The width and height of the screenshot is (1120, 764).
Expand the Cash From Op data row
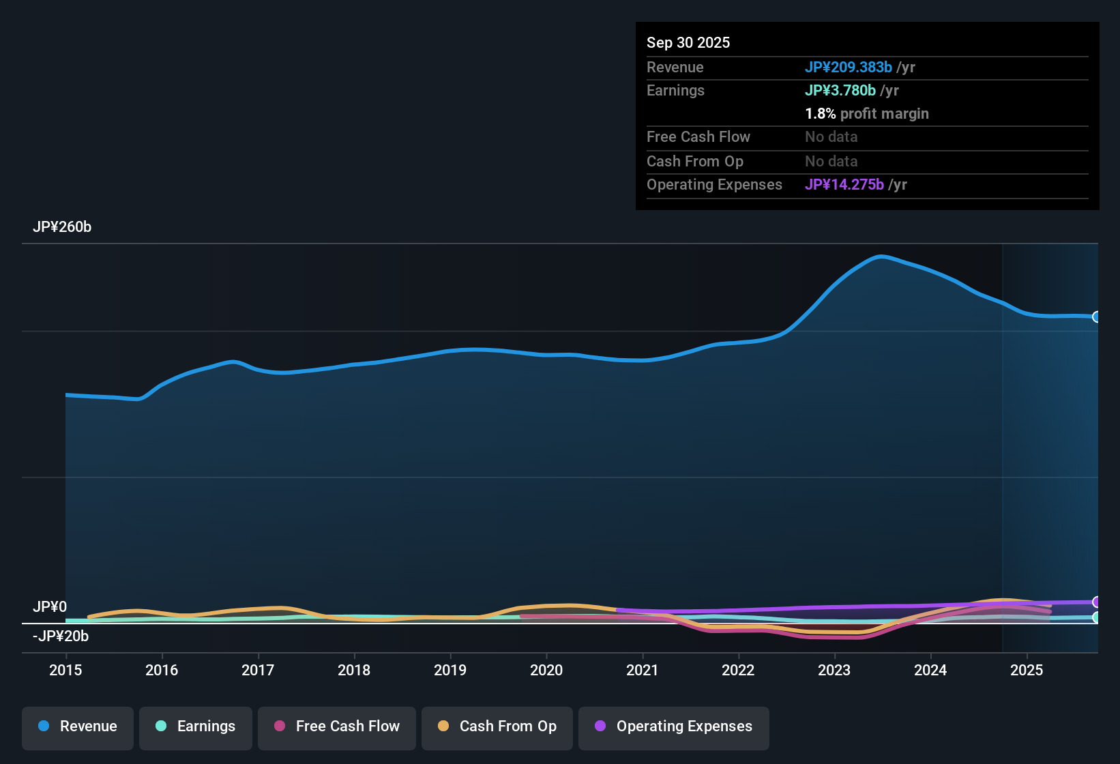[695, 162]
